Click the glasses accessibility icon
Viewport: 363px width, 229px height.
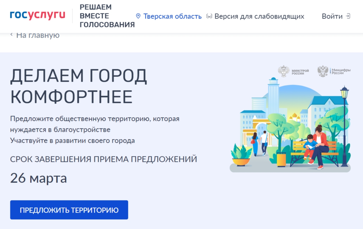point(209,16)
